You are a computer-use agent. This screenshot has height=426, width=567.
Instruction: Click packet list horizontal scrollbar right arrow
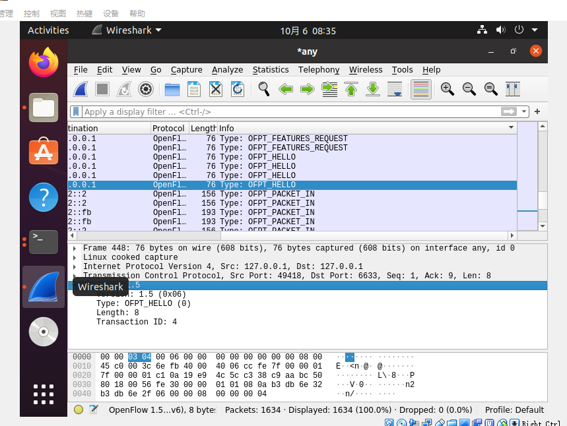pyautogui.click(x=512, y=235)
